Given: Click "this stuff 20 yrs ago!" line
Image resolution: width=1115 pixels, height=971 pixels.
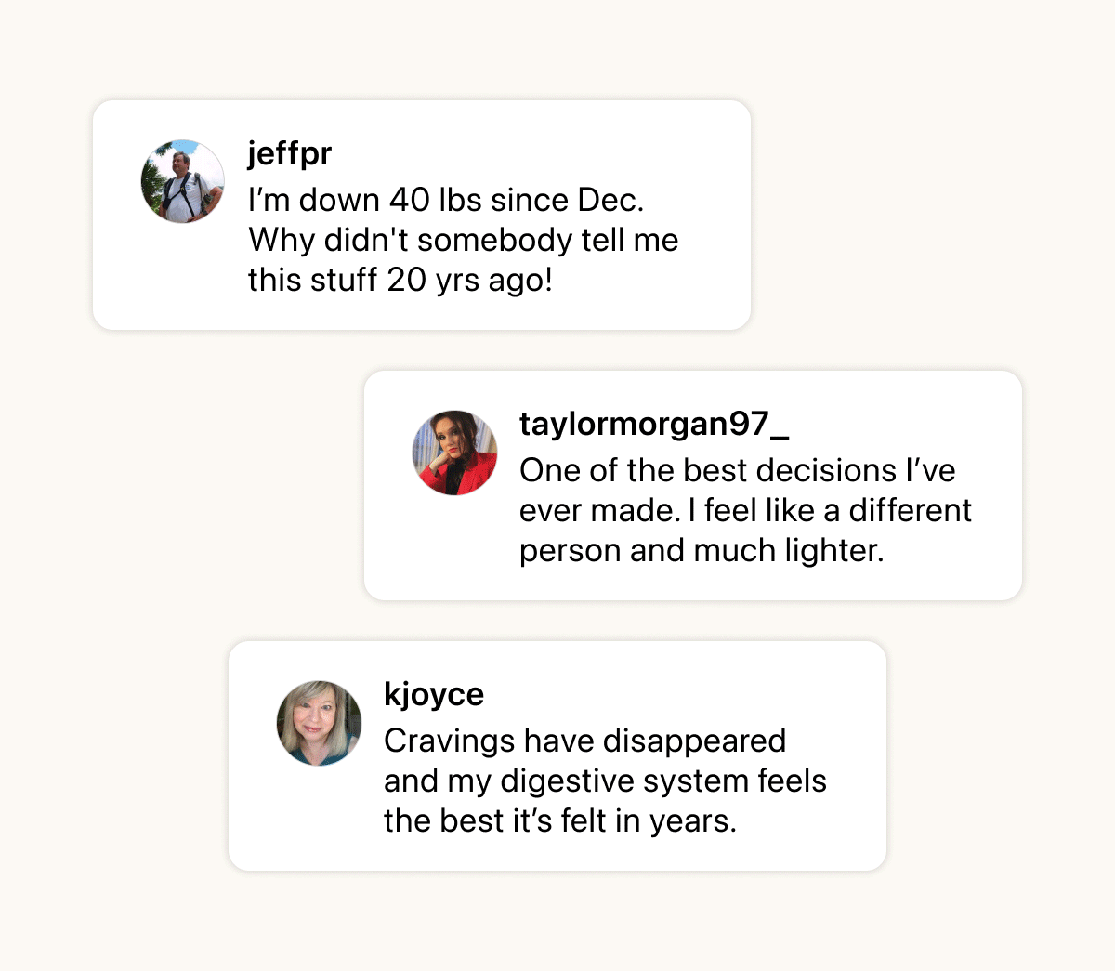Looking at the screenshot, I should pos(400,280).
